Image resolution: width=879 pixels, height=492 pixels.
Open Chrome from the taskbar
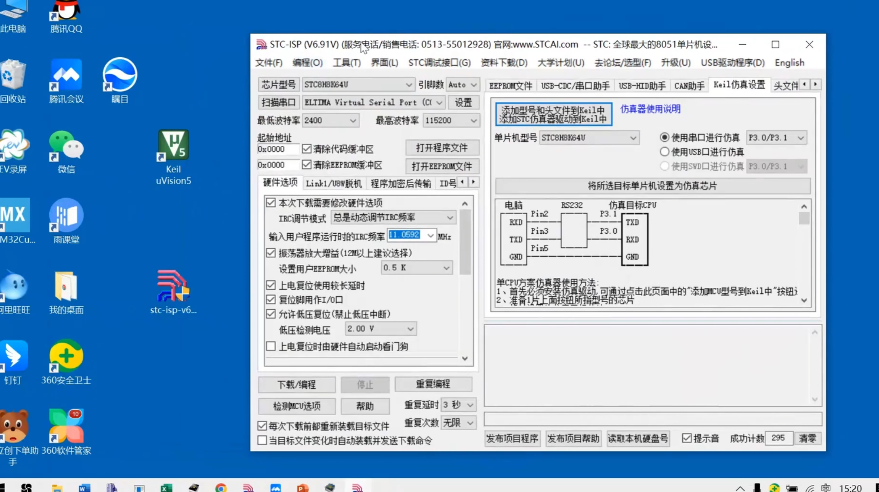pos(221,488)
